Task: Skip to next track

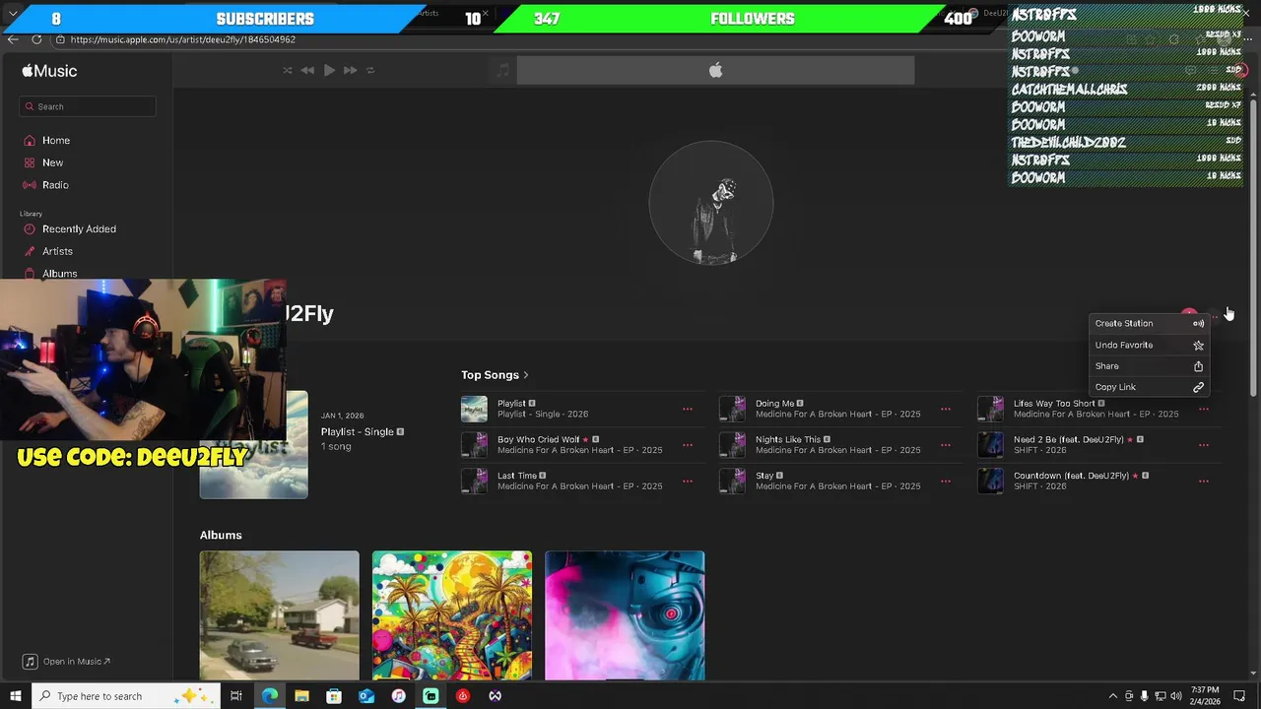Action: tap(350, 70)
